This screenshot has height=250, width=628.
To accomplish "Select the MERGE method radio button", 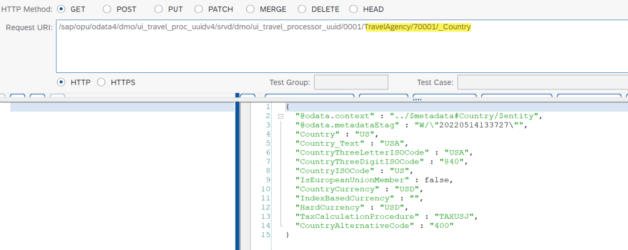I will tap(250, 9).
